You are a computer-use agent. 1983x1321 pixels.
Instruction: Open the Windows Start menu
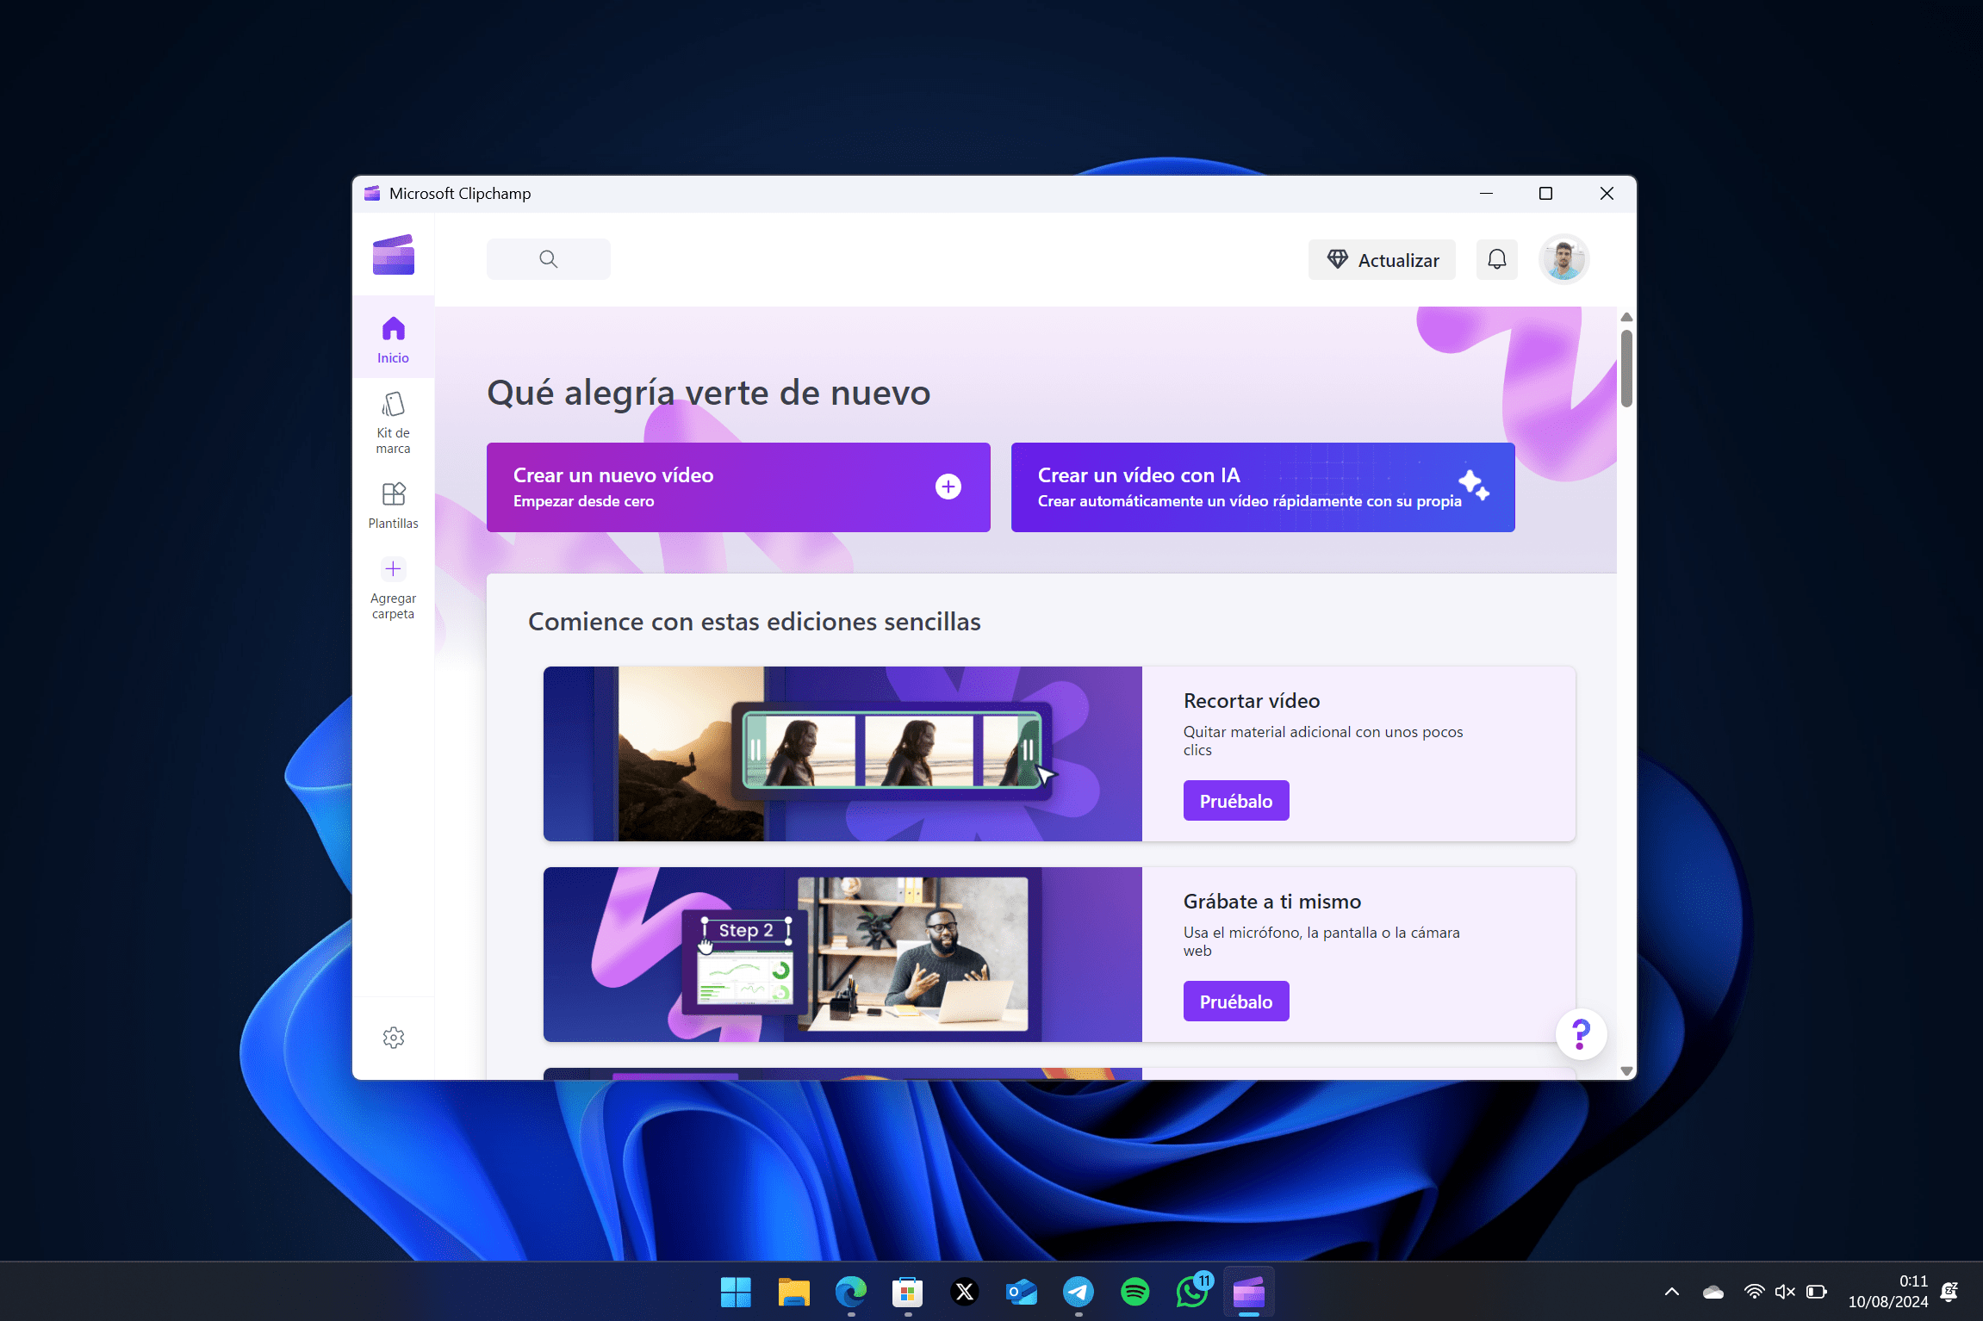point(736,1292)
